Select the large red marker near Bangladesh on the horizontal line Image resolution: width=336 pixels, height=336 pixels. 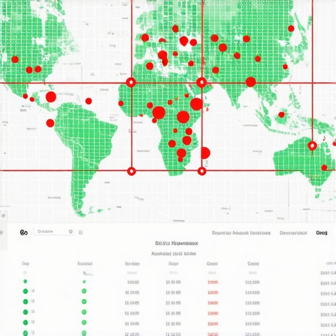pos(251,82)
